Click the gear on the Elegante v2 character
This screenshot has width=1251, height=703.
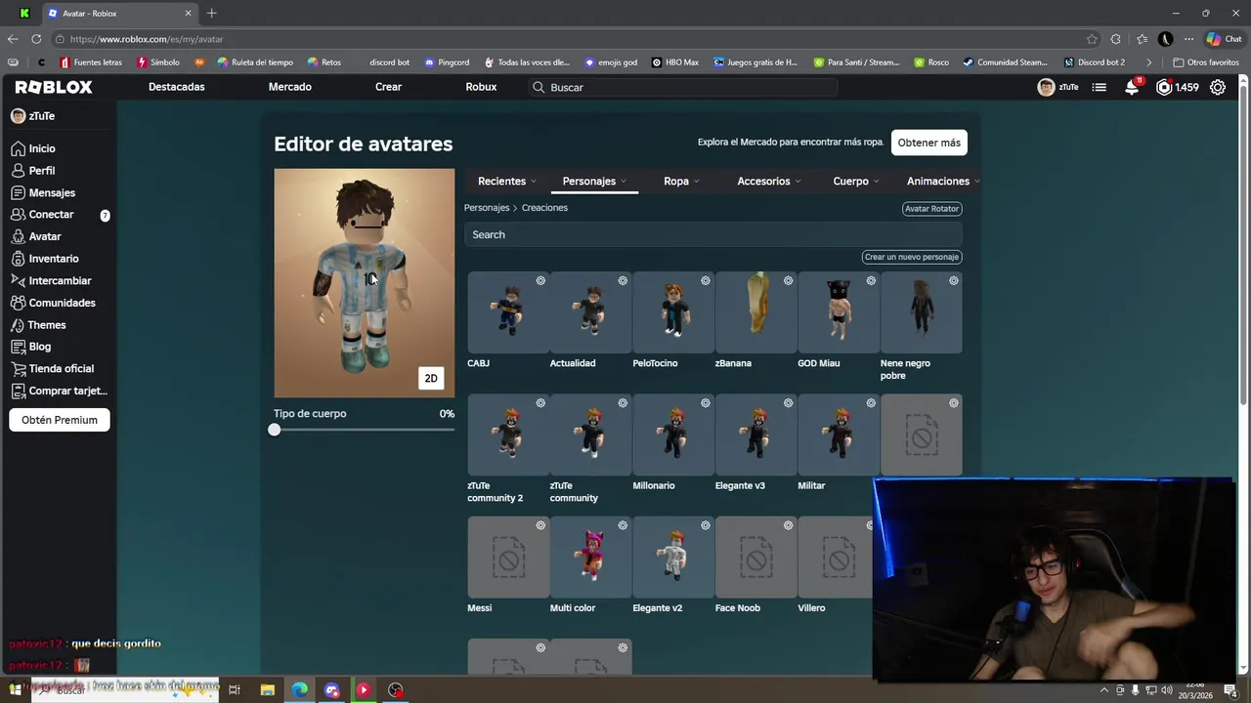tap(706, 525)
